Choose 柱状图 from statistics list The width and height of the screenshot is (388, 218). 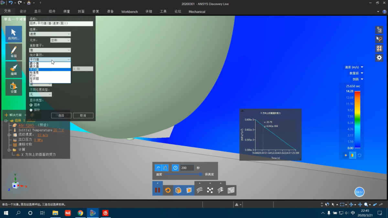[50, 78]
